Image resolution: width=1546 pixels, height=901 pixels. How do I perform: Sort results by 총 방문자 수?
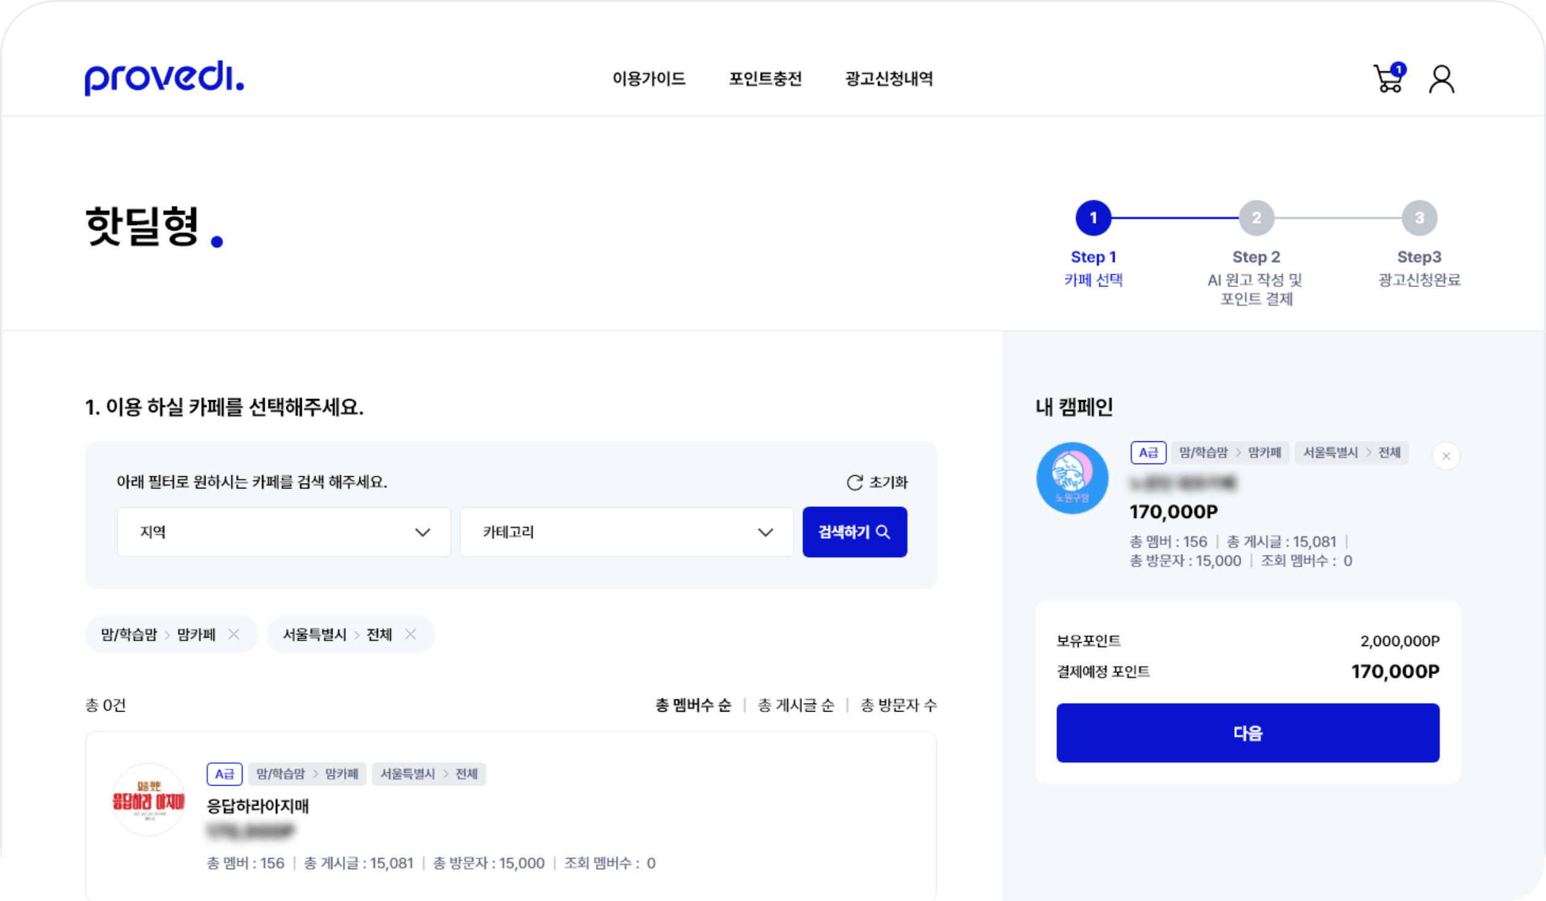898,705
